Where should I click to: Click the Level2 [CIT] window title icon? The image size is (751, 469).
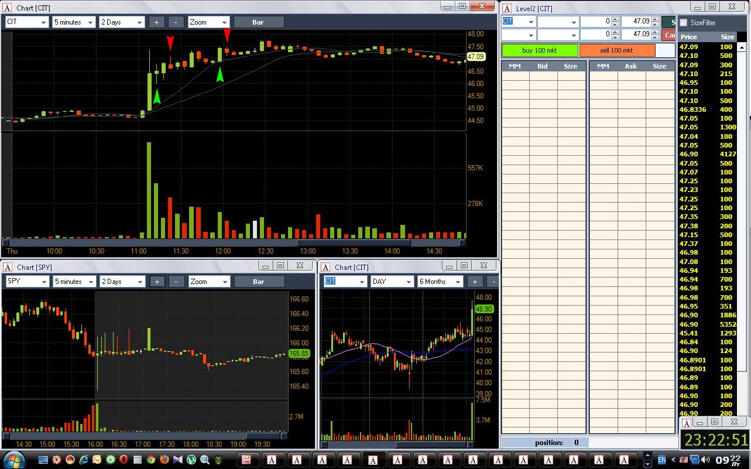coord(507,8)
